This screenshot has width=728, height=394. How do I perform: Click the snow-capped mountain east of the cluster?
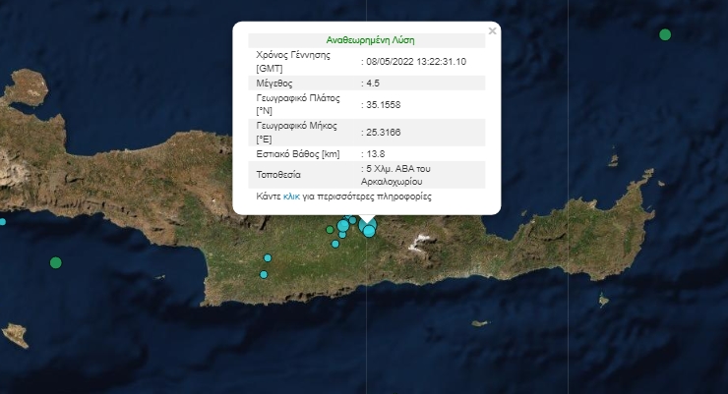(424, 239)
